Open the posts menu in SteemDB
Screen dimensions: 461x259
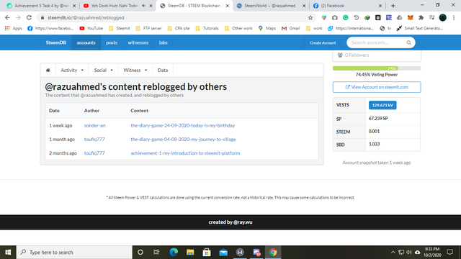pos(112,42)
